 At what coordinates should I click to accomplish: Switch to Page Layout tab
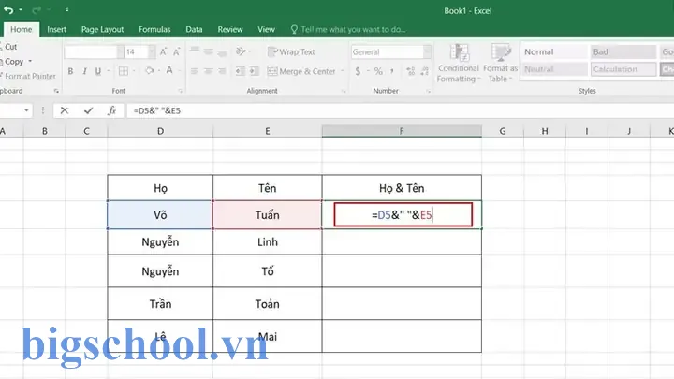coord(102,29)
